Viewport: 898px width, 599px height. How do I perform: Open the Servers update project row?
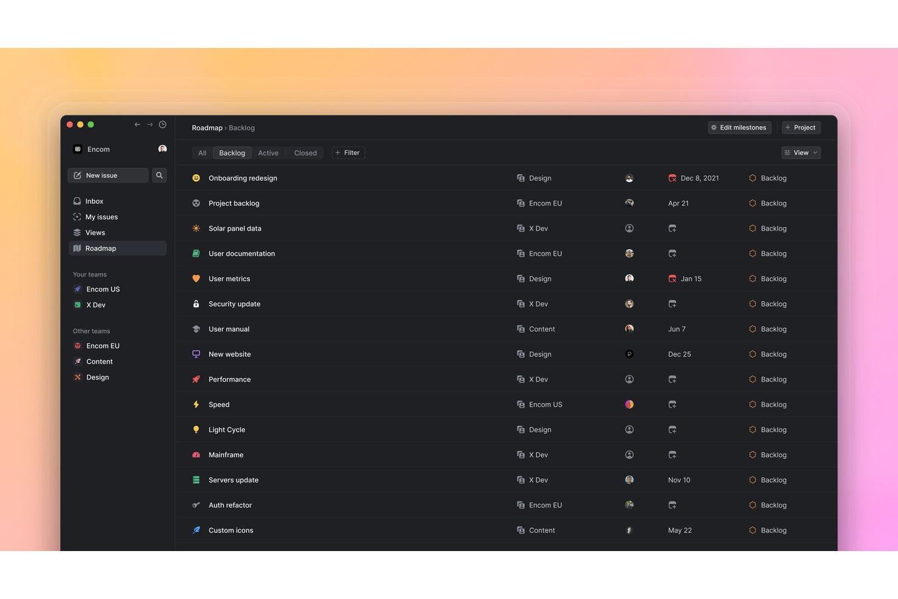pyautogui.click(x=506, y=480)
